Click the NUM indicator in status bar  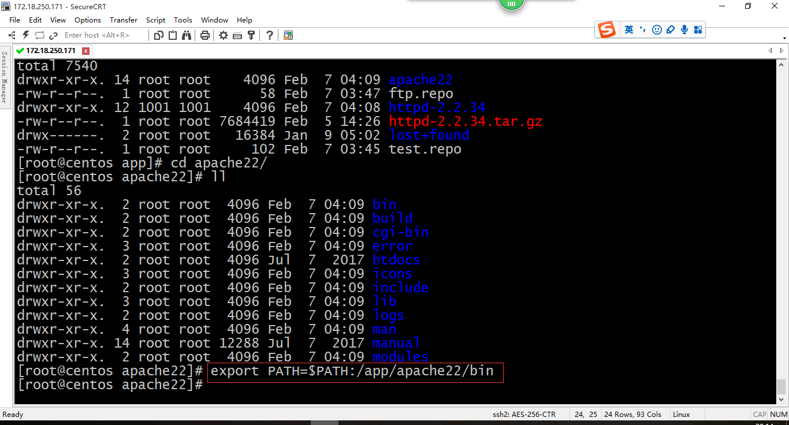(779, 414)
